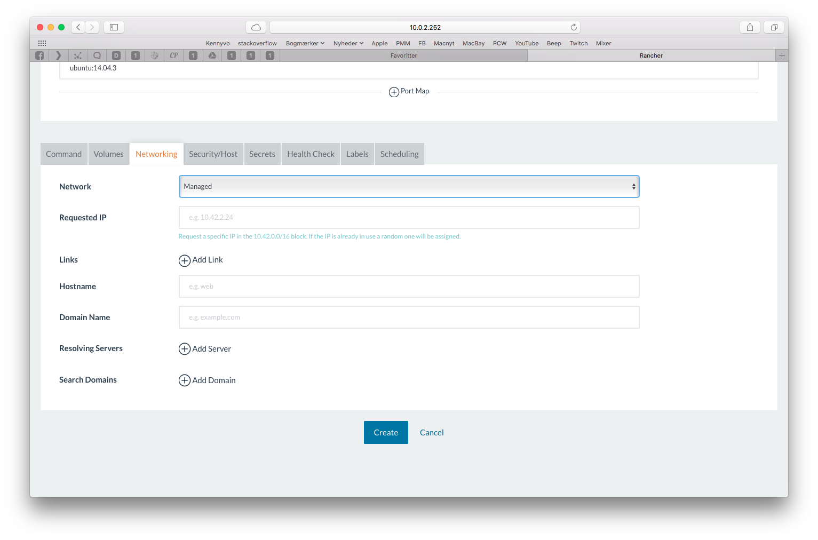The height and width of the screenshot is (540, 818).
Task: Open the MacBay bookmark
Action: point(474,43)
